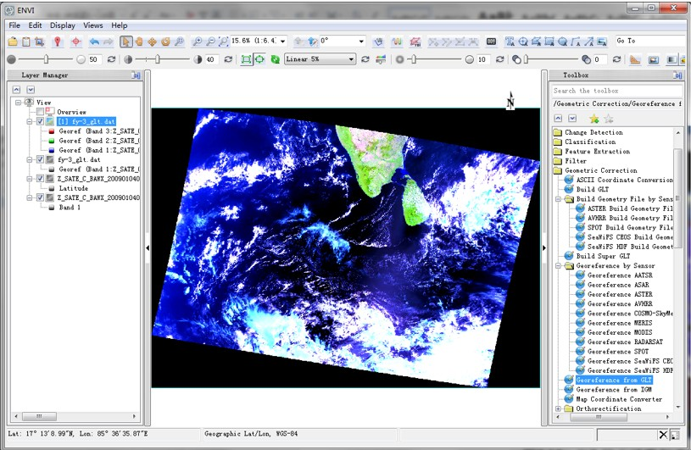Select the Fly four-arrow tool
Image resolution: width=691 pixels, height=450 pixels.
click(x=152, y=42)
